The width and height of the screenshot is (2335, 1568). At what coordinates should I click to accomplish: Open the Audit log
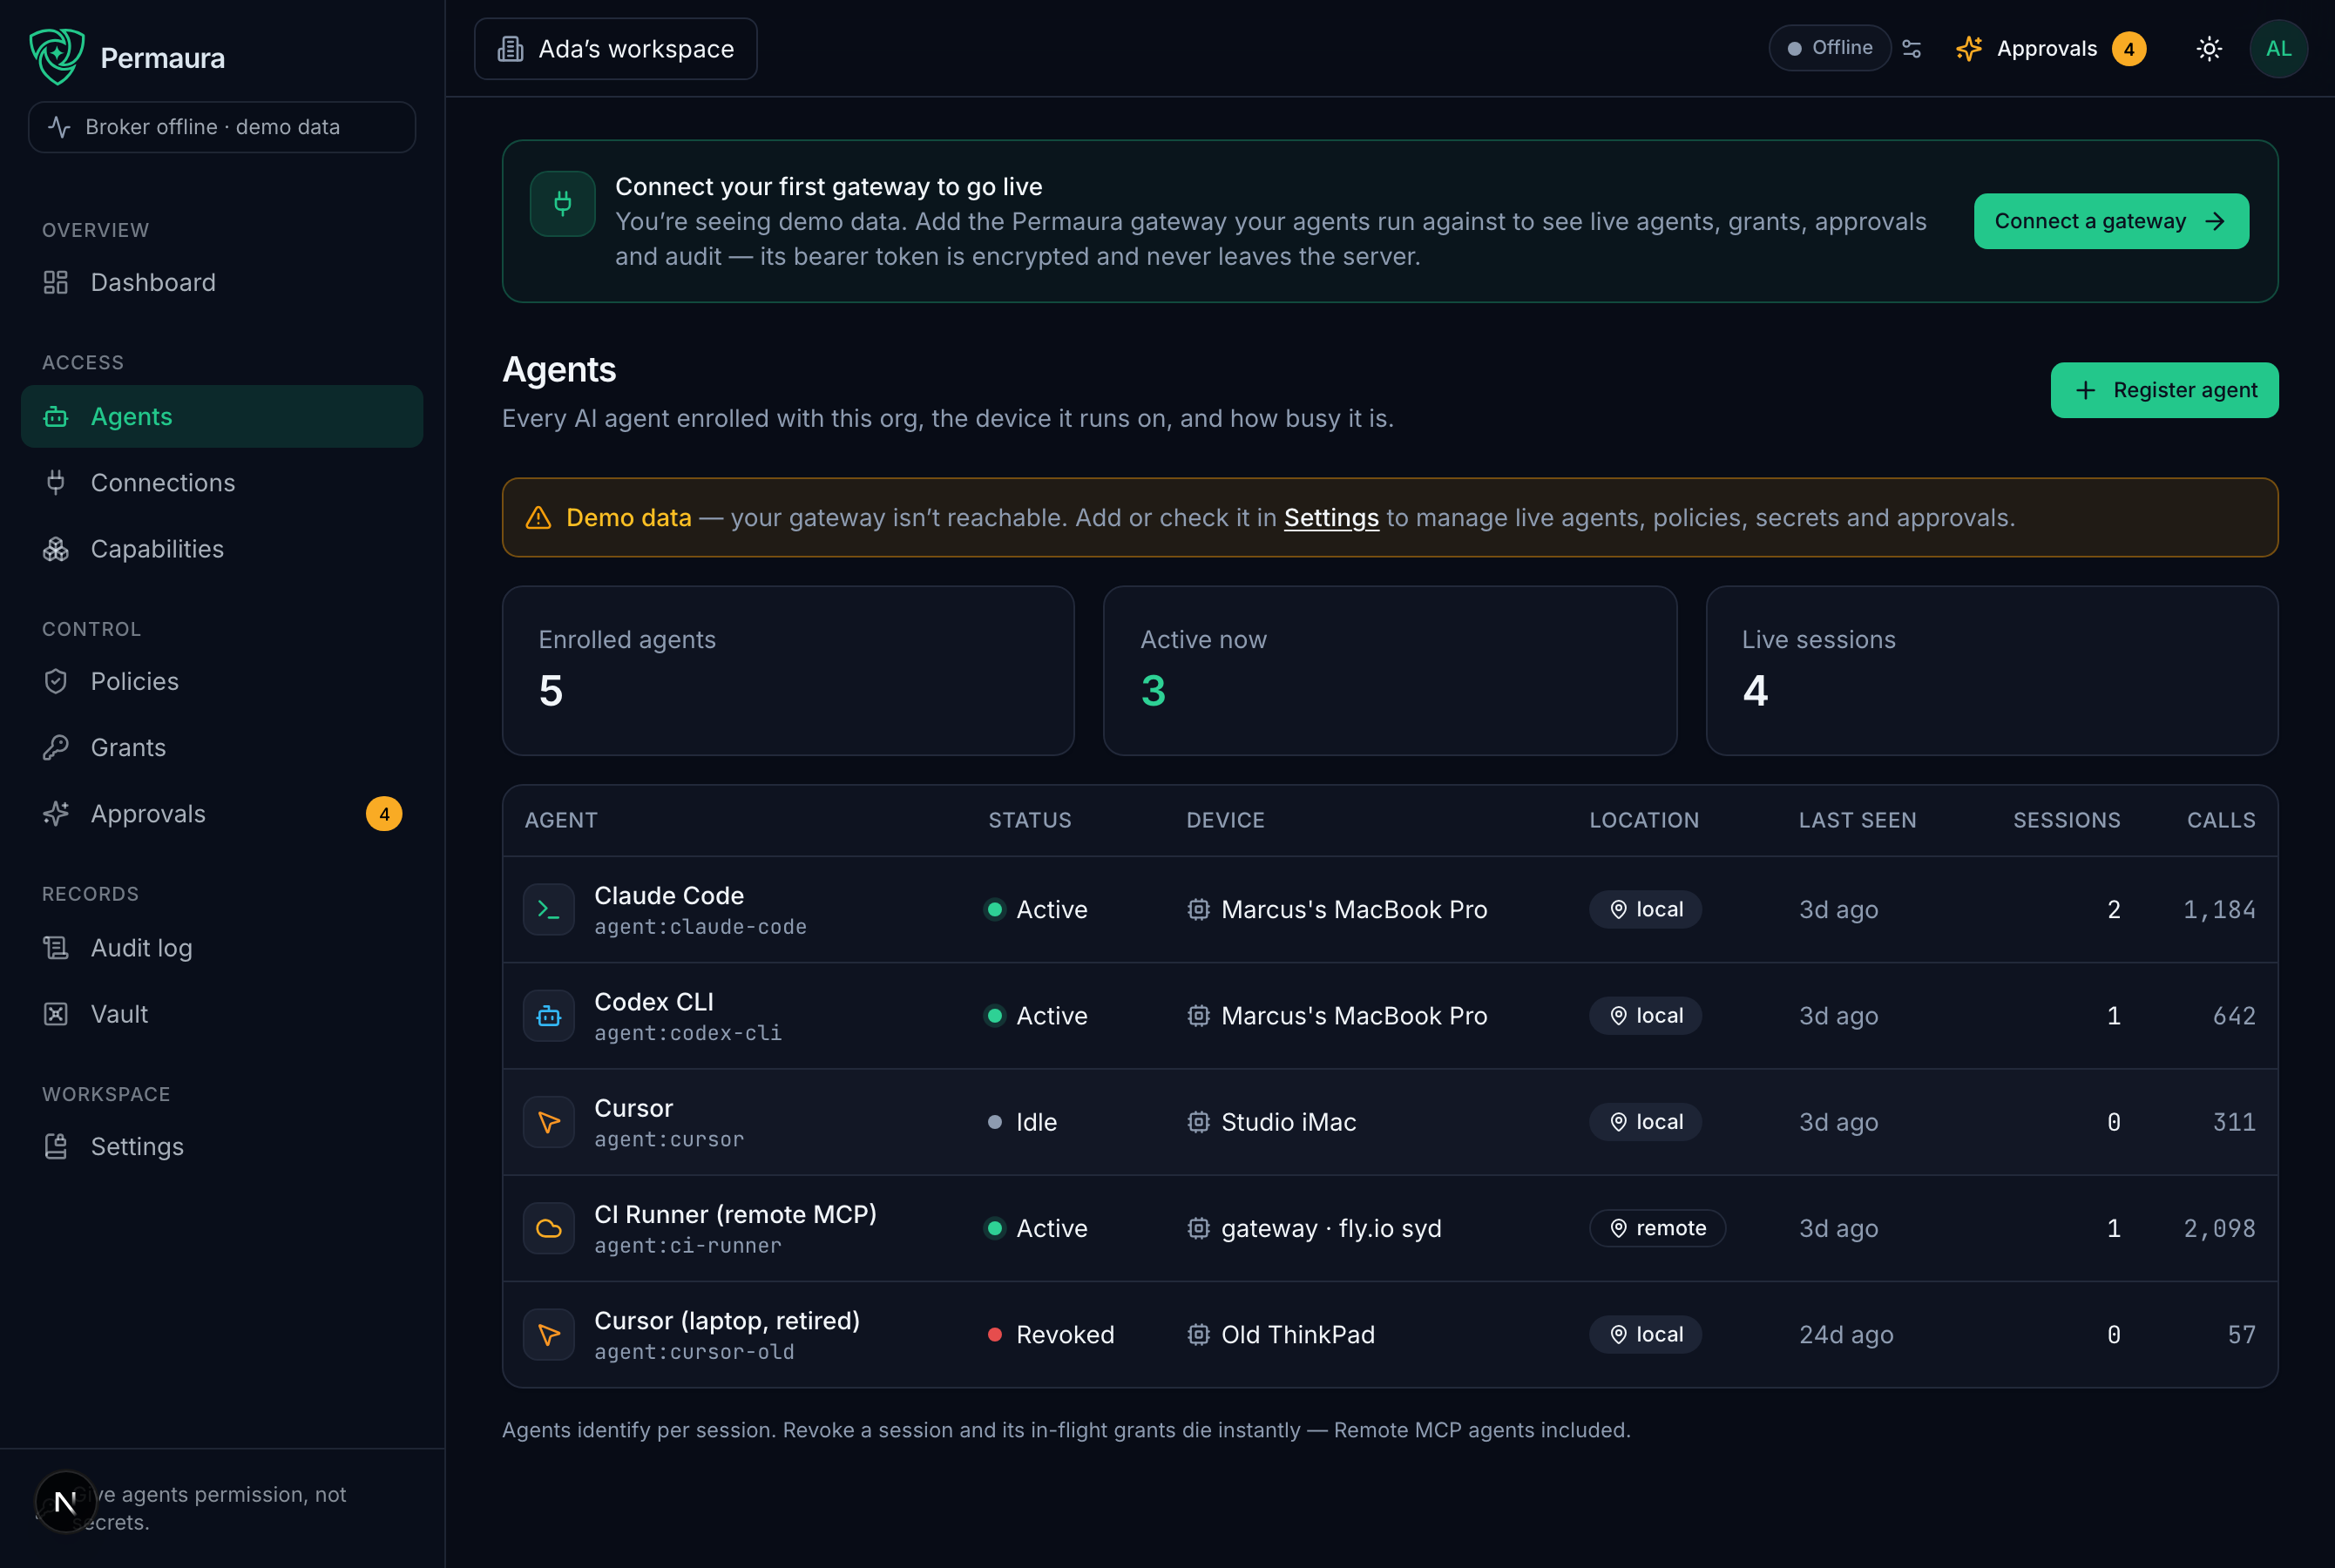click(x=222, y=948)
